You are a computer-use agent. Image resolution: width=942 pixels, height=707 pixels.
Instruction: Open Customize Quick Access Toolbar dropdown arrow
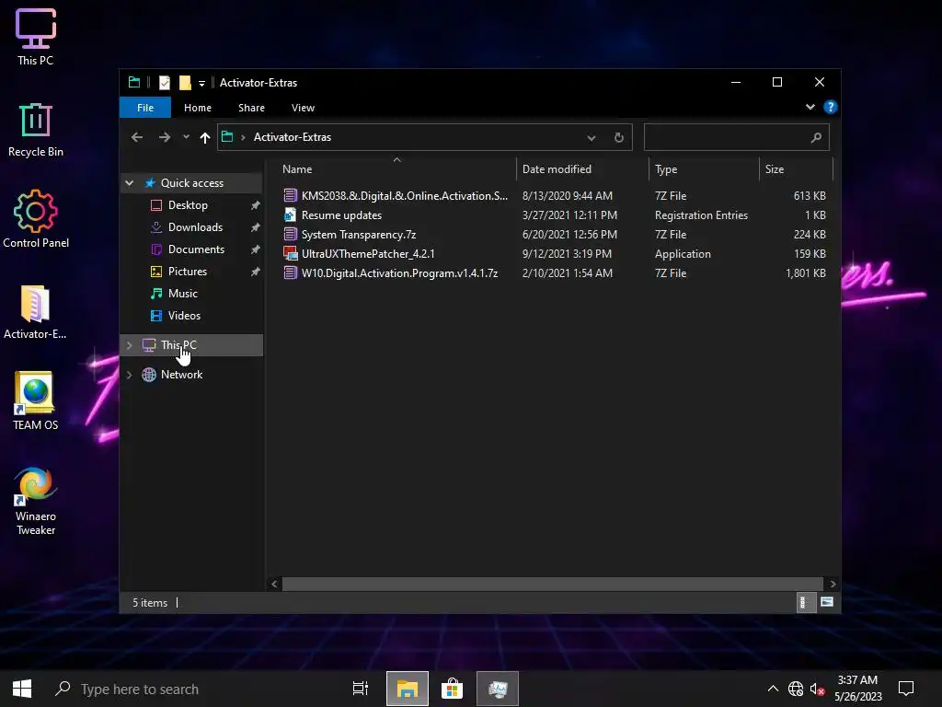(x=201, y=83)
